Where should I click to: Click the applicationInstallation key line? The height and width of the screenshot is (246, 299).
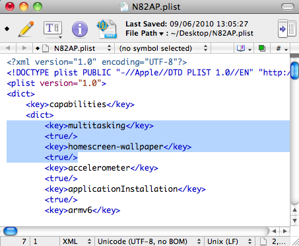click(x=125, y=189)
